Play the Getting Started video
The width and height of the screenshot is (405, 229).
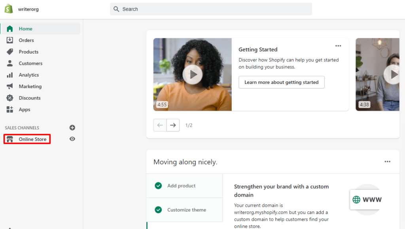click(193, 74)
